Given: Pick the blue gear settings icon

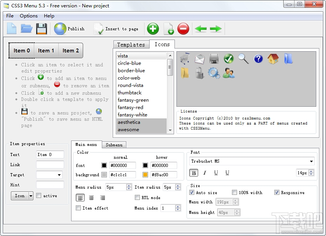Looking at the screenshot, I should click(214, 73).
